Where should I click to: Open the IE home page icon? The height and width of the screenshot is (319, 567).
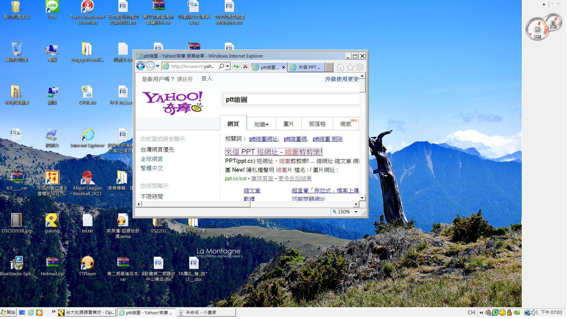[340, 67]
